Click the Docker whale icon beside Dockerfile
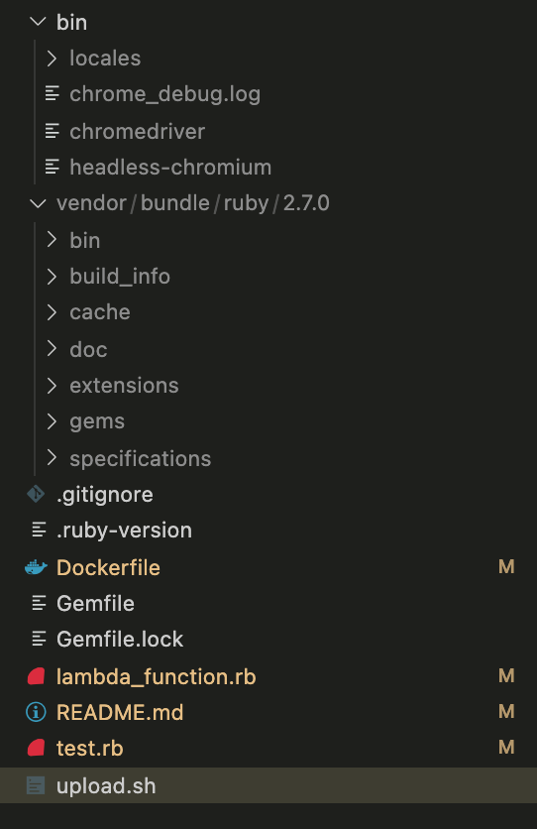537x829 pixels. 36,567
